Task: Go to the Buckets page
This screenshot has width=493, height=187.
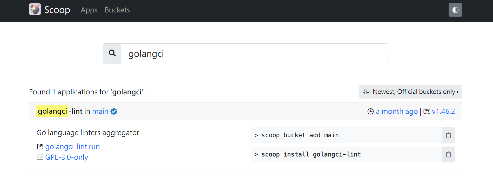Action: click(117, 10)
